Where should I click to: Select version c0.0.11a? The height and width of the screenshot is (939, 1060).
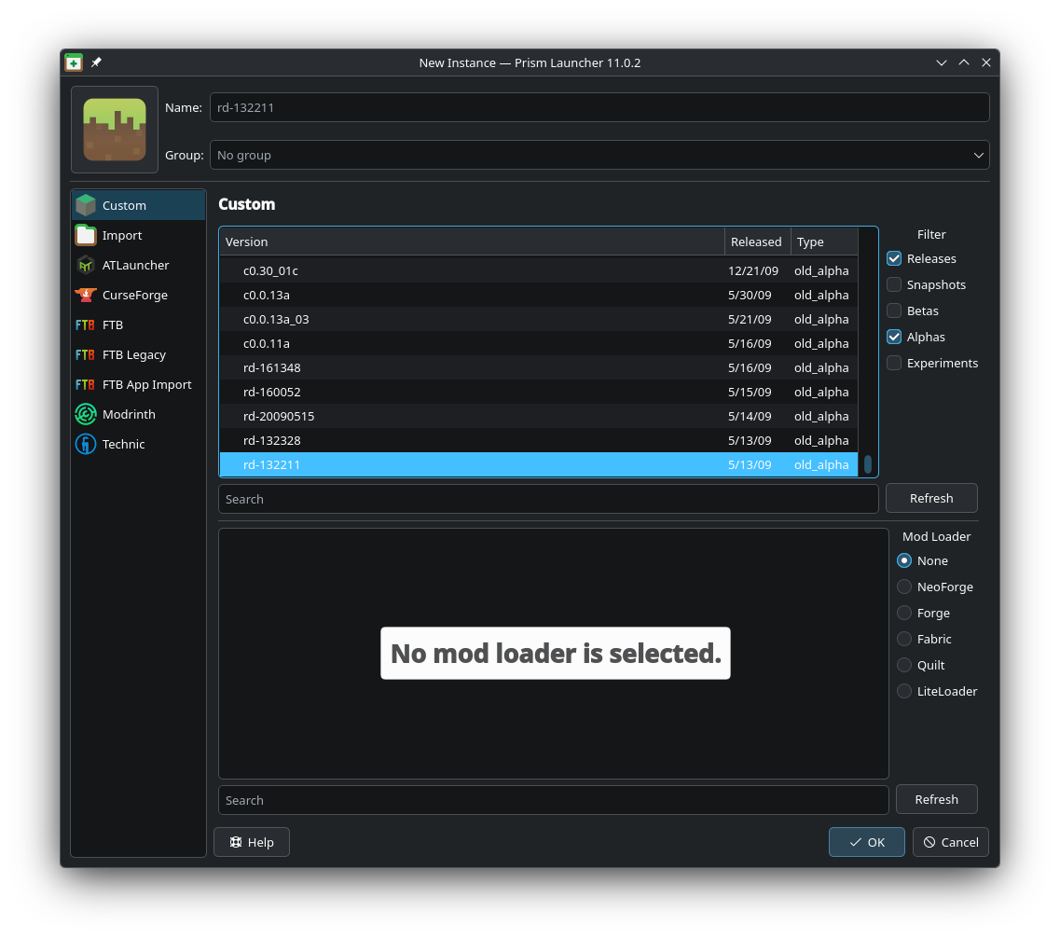pos(539,343)
